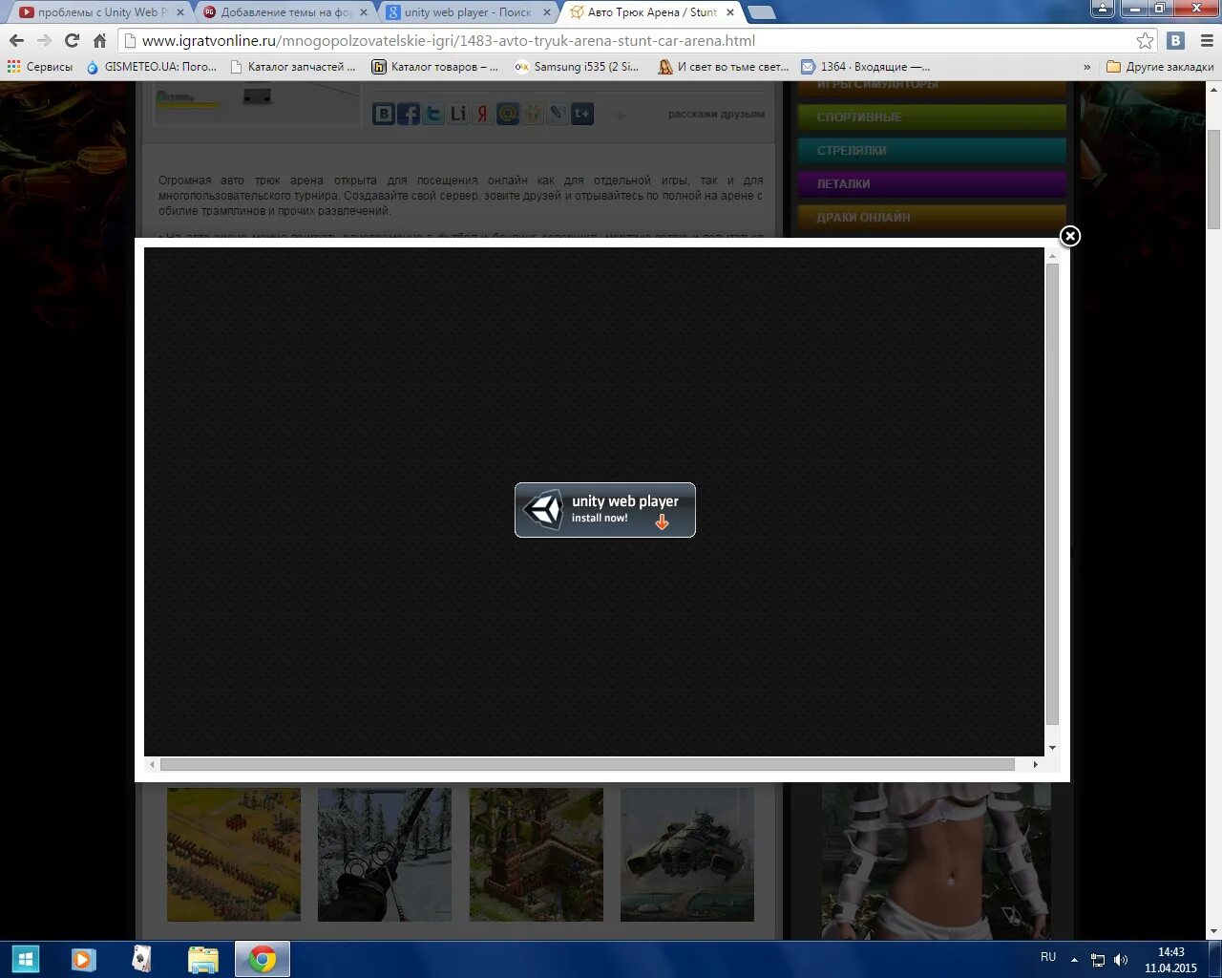Screen dimensions: 1222x978
Task: Click the browser page vertical scrollbar
Action: 1213,180
